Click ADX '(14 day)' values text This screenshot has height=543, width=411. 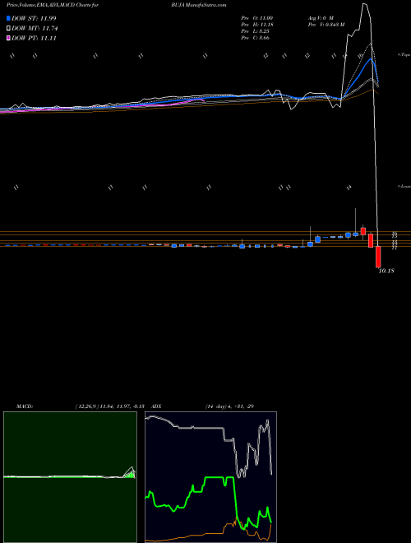[x=229, y=406]
